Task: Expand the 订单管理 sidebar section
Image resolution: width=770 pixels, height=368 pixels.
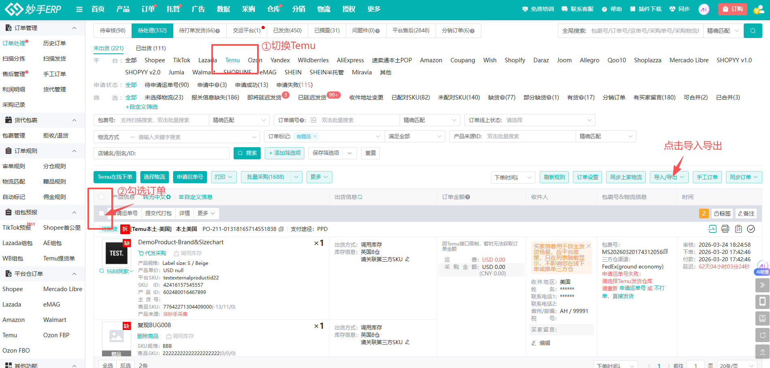Action: (74, 28)
